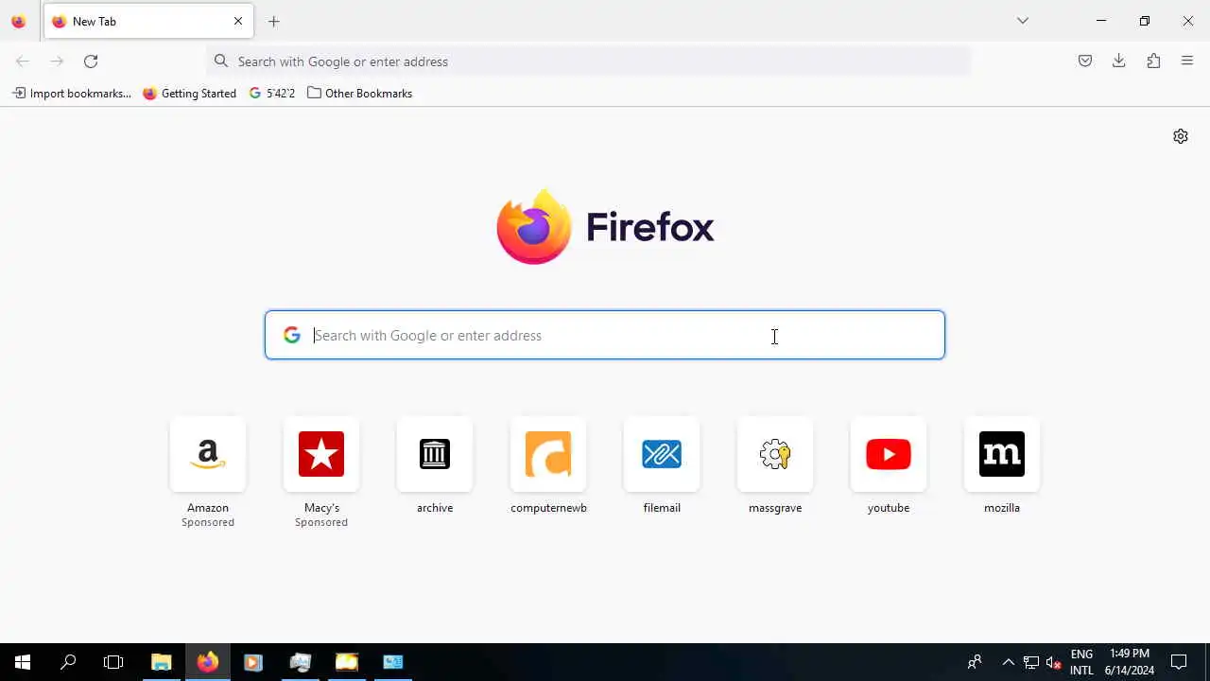
Task: Show hidden system tray icons
Action: 1008,662
